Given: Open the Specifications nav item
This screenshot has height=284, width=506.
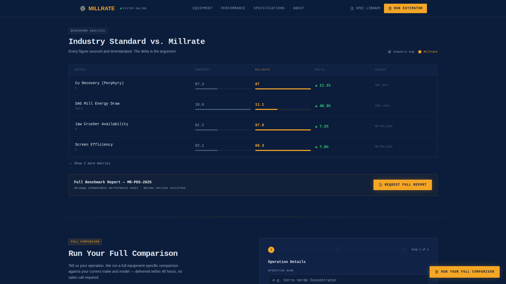Looking at the screenshot, I should point(269,8).
